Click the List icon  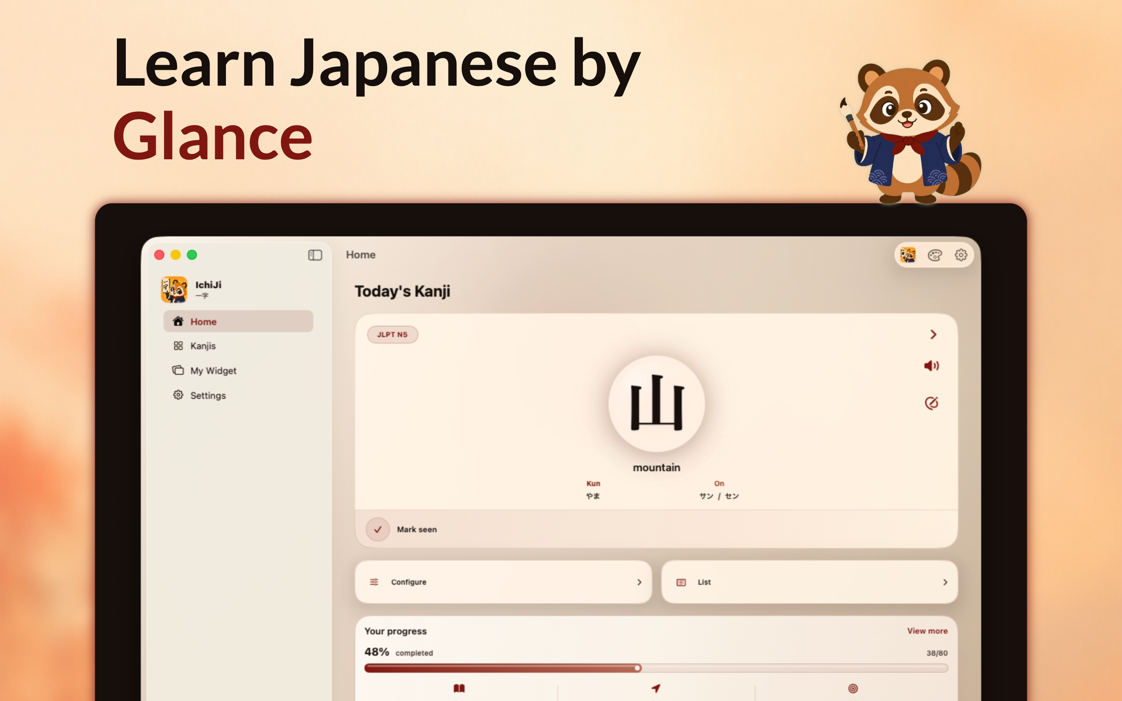[681, 582]
